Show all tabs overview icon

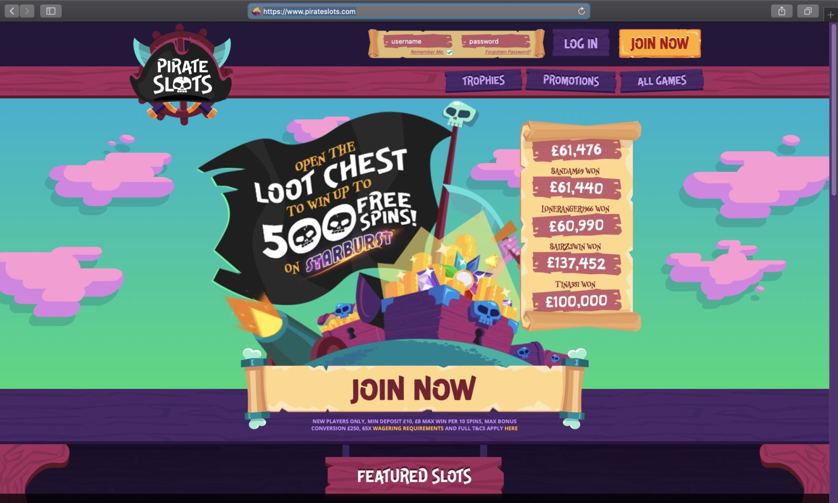pyautogui.click(x=808, y=11)
